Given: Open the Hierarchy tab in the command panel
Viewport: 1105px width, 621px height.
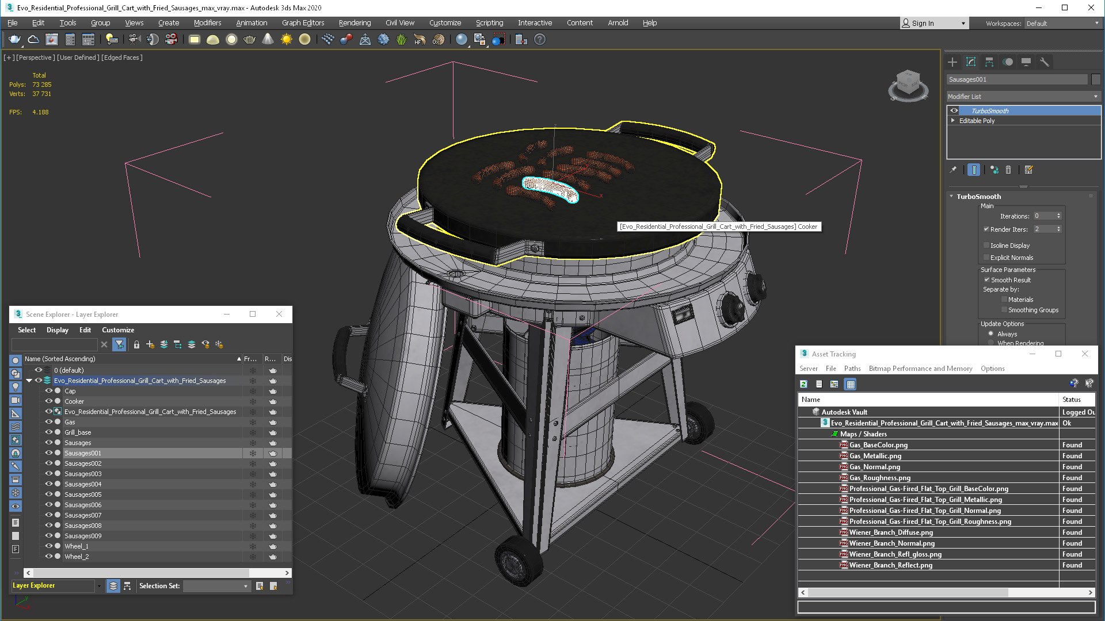Looking at the screenshot, I should click(989, 62).
